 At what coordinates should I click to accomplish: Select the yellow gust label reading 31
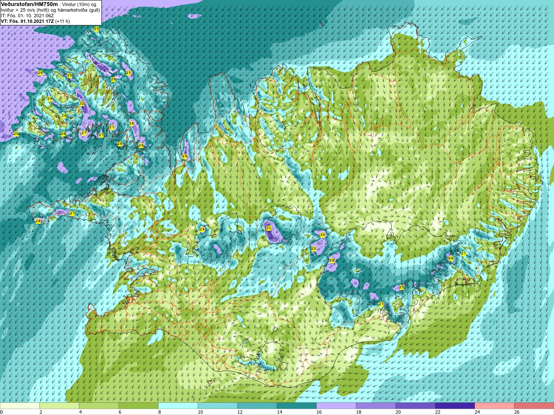click(x=269, y=228)
